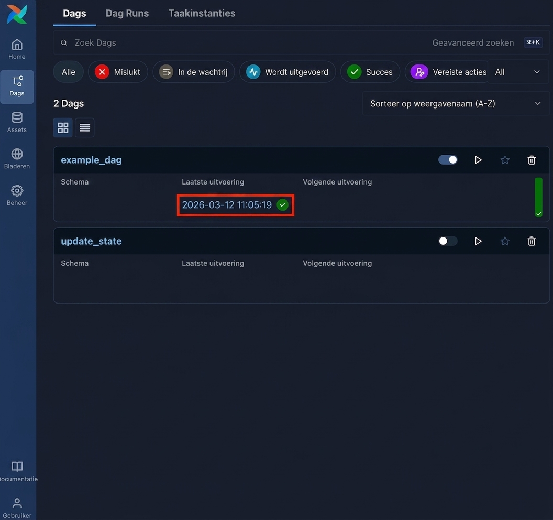
Task: Trigger update_state with play button
Action: [478, 241]
